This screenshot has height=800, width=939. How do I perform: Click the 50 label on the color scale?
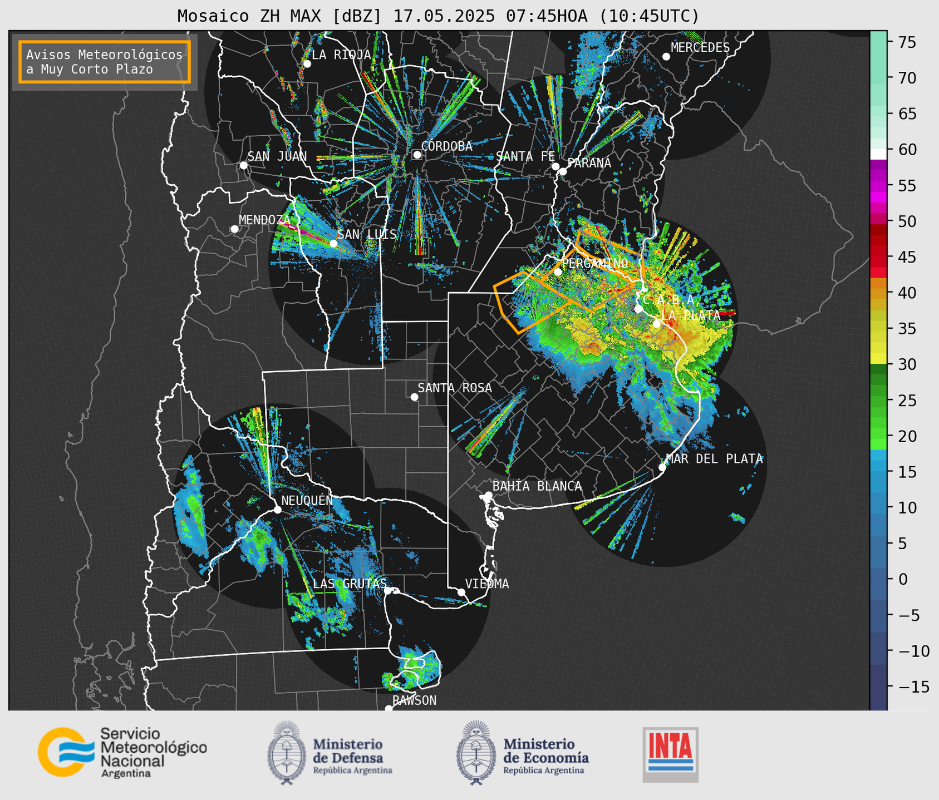click(908, 221)
